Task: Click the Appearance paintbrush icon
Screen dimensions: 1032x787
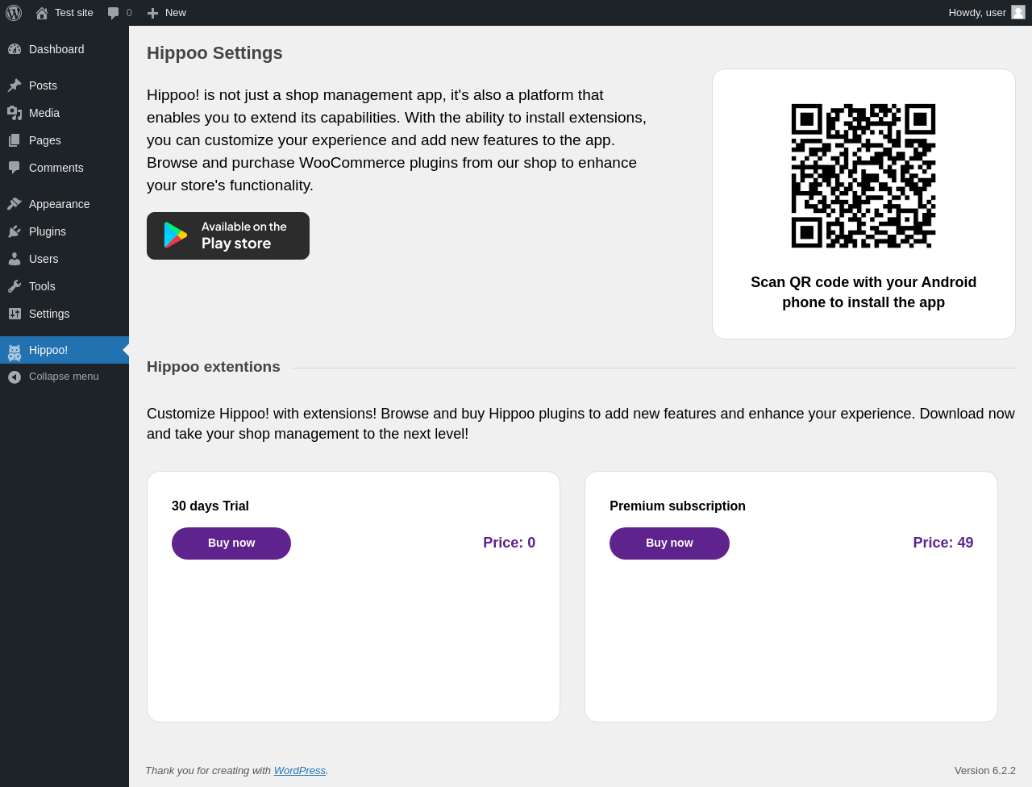Action: click(x=15, y=204)
